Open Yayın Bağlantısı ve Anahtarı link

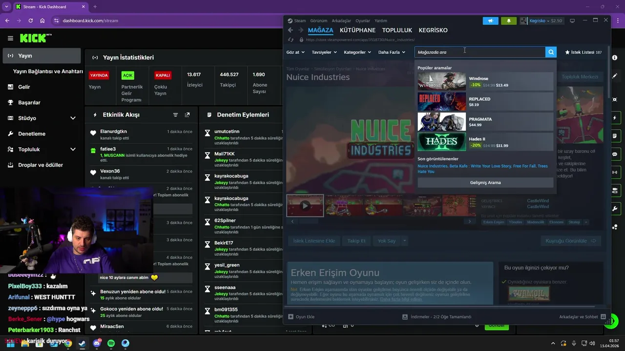[x=48, y=71]
